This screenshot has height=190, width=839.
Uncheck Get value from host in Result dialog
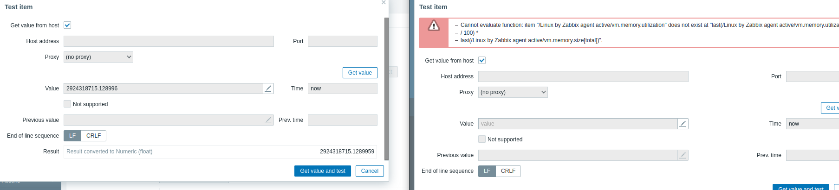coord(67,25)
